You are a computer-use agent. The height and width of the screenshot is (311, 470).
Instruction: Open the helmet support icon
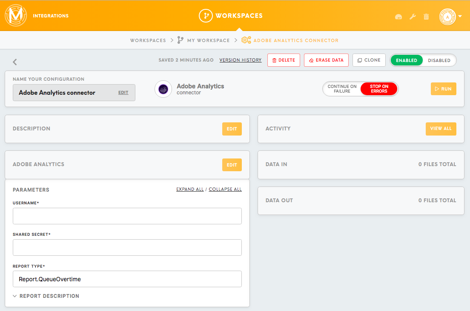click(398, 17)
